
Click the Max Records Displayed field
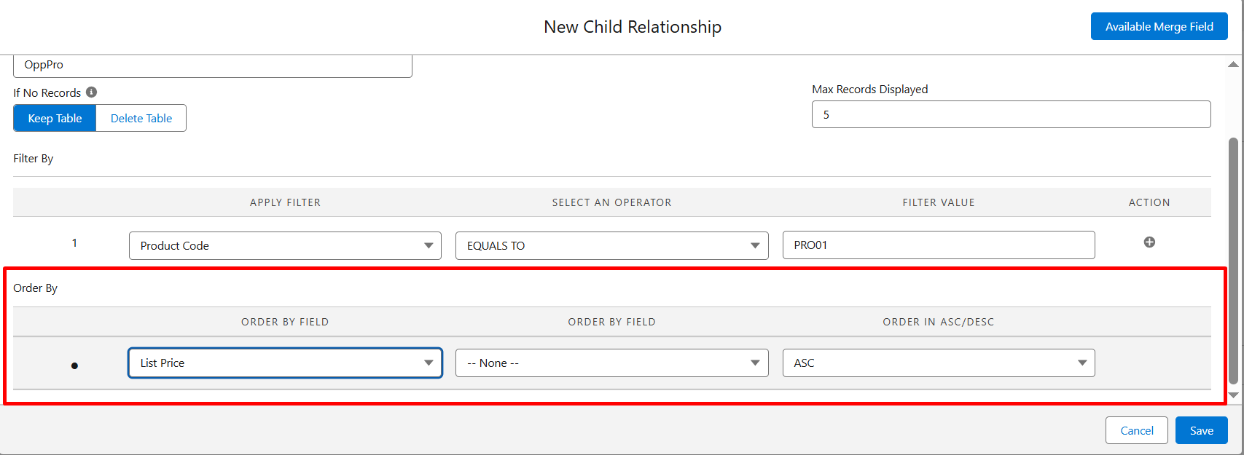[1011, 115]
